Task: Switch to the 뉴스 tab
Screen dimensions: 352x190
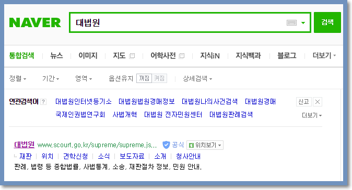Action: 56,55
